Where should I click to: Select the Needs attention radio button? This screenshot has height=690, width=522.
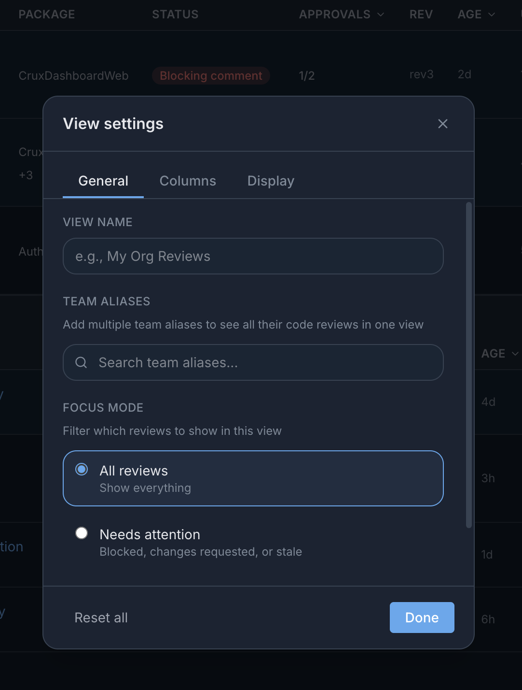[82, 532]
